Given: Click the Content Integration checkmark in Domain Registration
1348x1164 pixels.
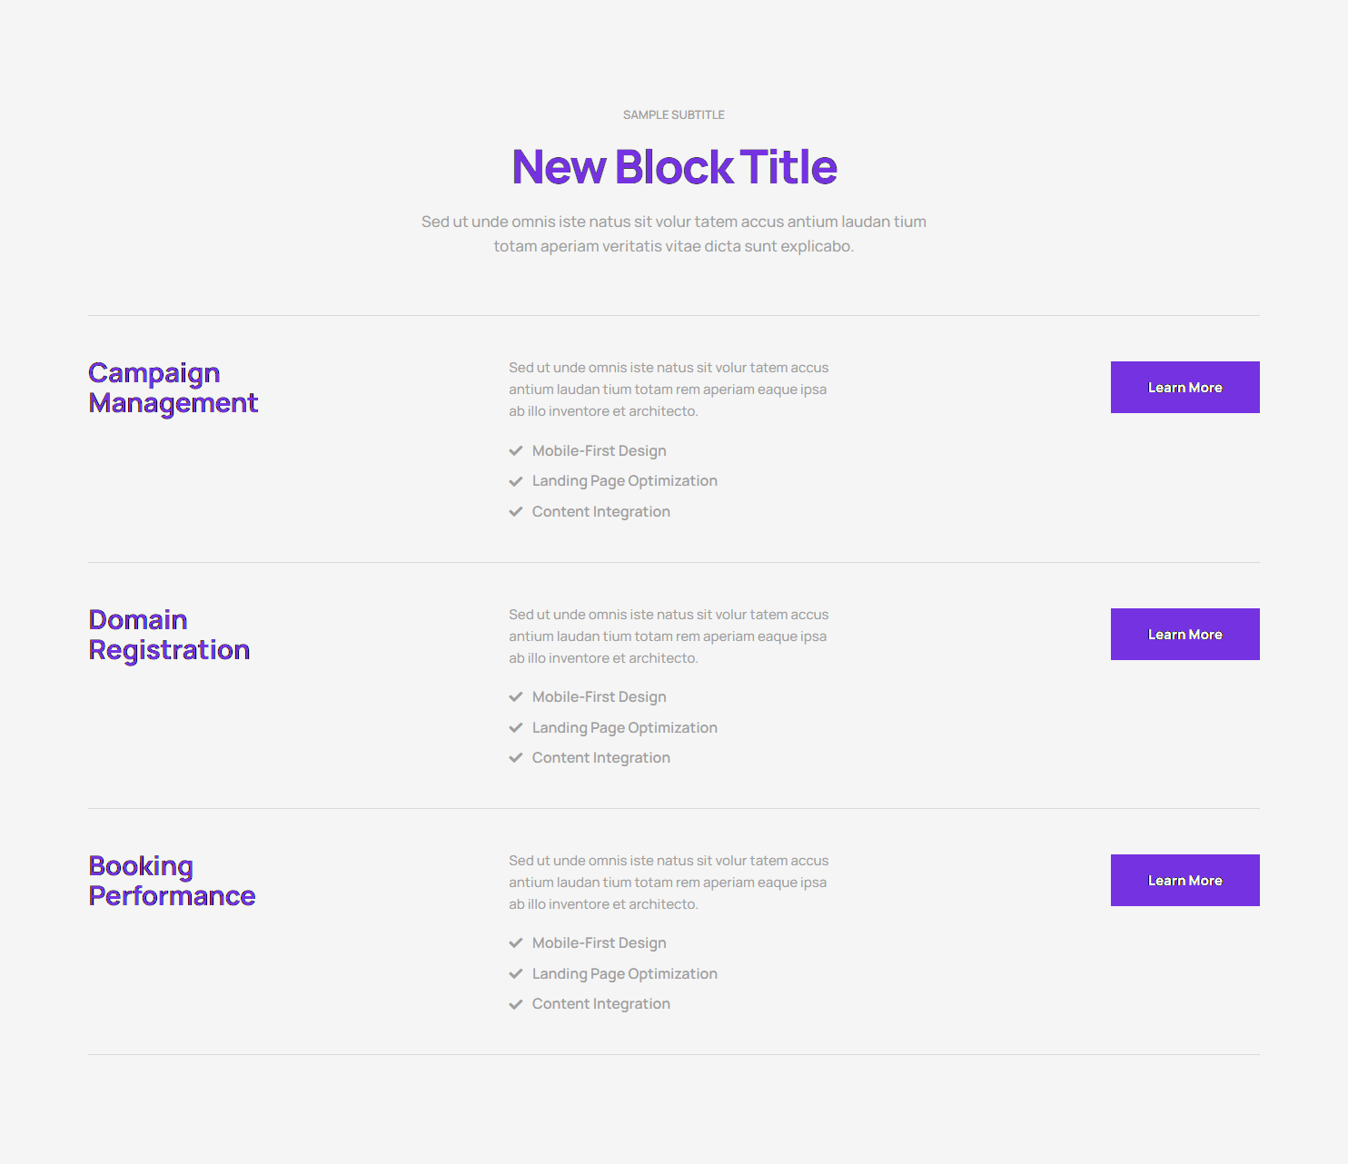Looking at the screenshot, I should tap(516, 758).
